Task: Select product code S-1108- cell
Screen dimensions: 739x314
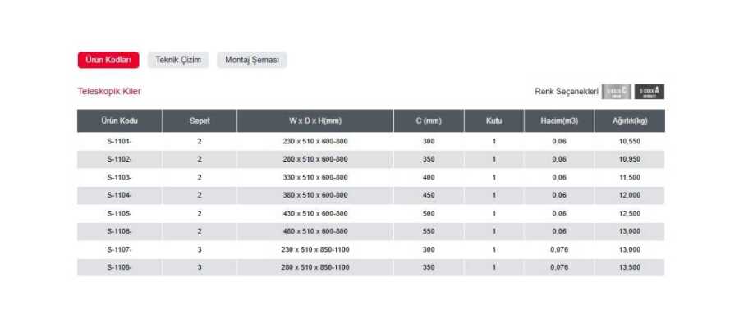Action: (x=120, y=267)
